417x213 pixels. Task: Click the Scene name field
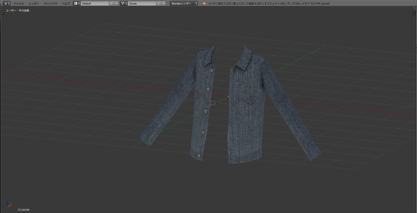tap(142, 3)
